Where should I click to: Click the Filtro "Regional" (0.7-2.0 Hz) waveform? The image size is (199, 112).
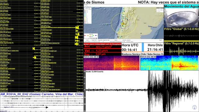tap(181, 51)
